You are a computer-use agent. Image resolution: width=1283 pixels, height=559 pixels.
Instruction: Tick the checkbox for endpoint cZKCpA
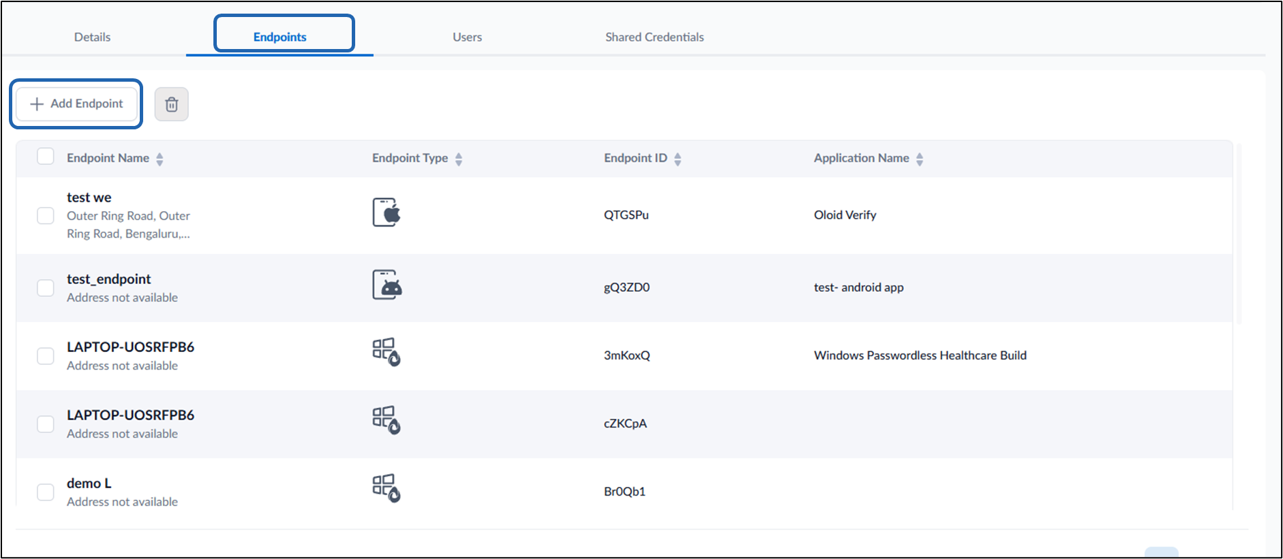pyautogui.click(x=46, y=424)
